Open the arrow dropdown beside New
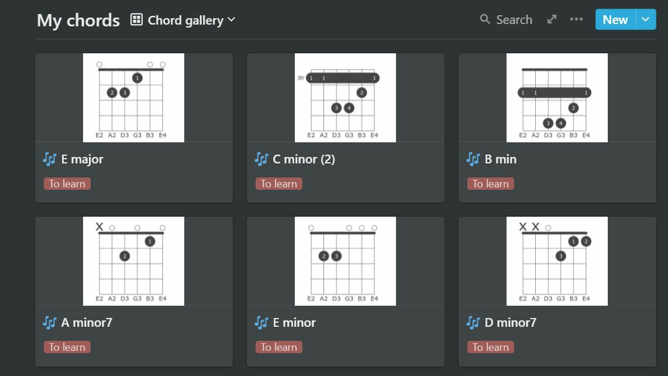This screenshot has height=376, width=668. (645, 19)
